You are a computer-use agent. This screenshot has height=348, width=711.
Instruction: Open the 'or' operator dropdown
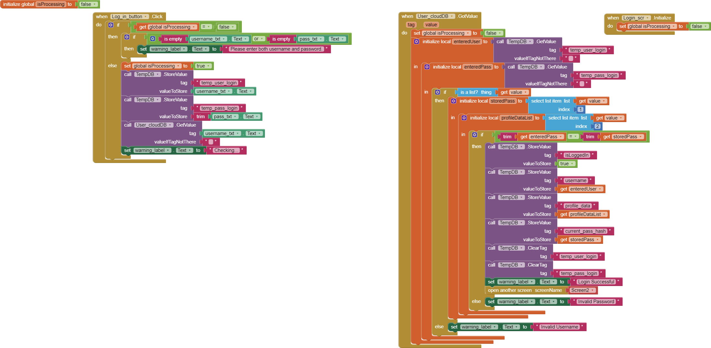pos(258,39)
